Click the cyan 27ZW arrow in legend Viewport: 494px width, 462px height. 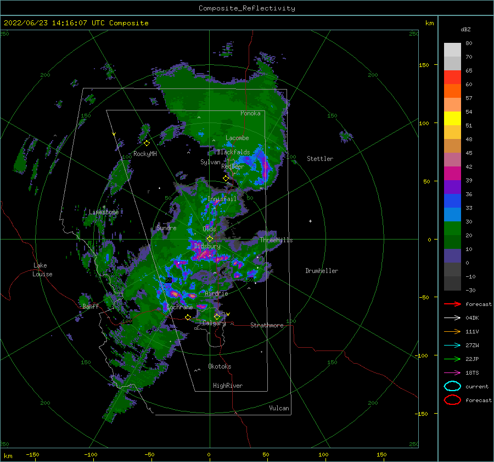coord(452,346)
